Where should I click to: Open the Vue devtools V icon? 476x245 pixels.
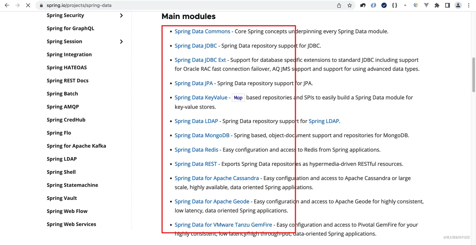pyautogui.click(x=426, y=5)
